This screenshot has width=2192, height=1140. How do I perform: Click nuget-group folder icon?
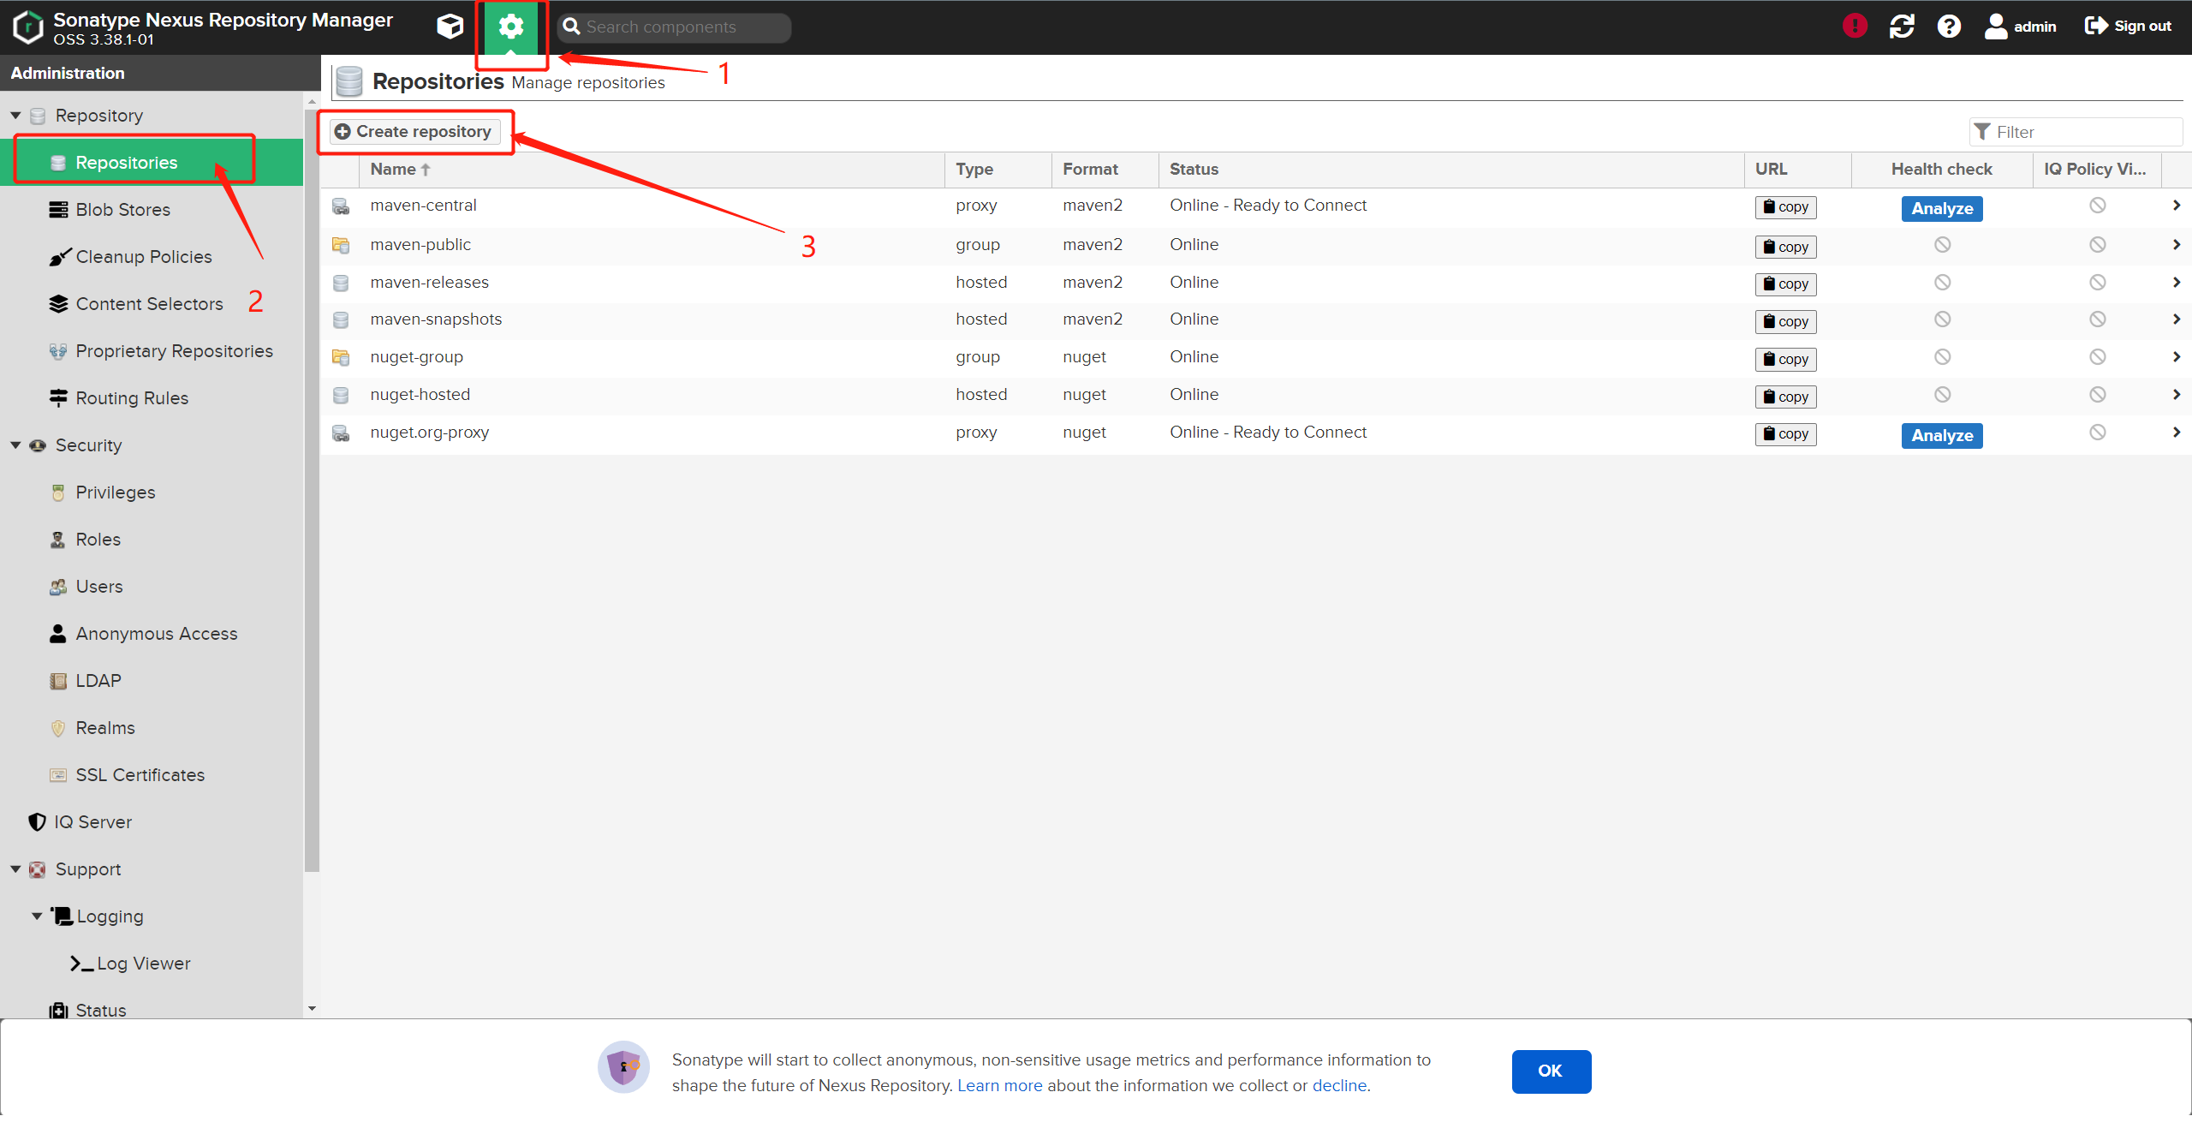[341, 357]
